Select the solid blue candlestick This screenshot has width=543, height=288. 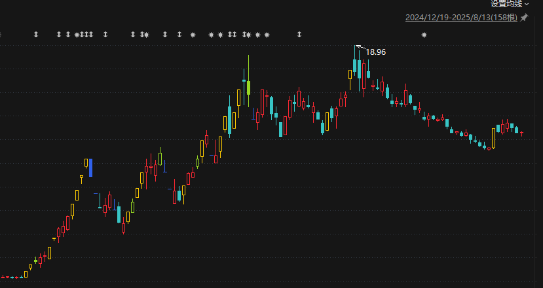pyautogui.click(x=91, y=168)
